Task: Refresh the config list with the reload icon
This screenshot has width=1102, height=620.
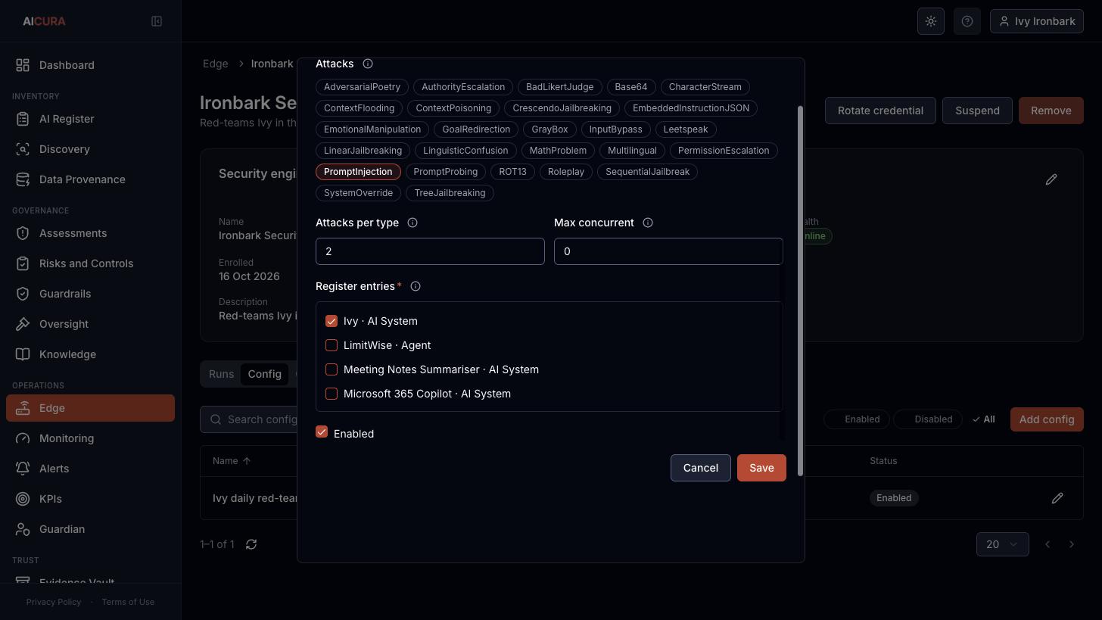Action: [x=251, y=544]
